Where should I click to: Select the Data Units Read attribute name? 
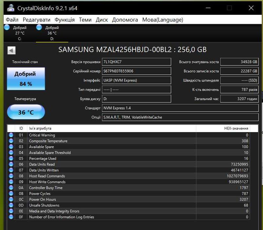pyautogui.click(x=42, y=164)
